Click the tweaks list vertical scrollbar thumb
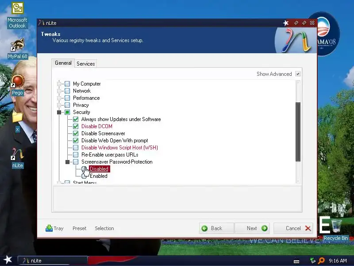The width and height of the screenshot is (354, 266). [298, 132]
